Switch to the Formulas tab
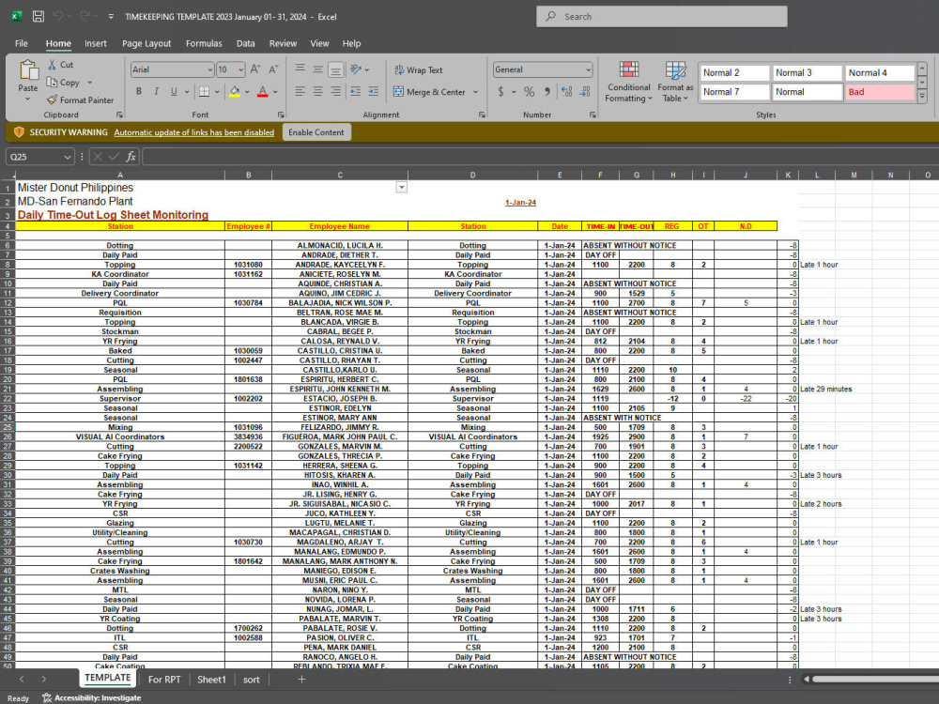This screenshot has width=939, height=704. point(204,44)
